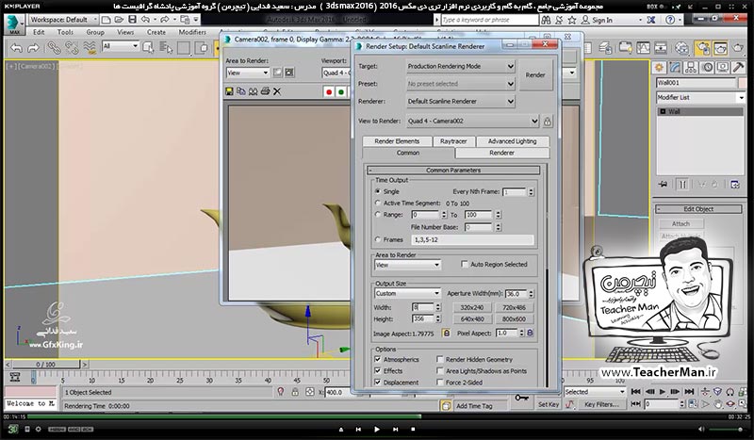The width and height of the screenshot is (754, 440).
Task: Select the Select and Link tool
Action: click(x=54, y=48)
